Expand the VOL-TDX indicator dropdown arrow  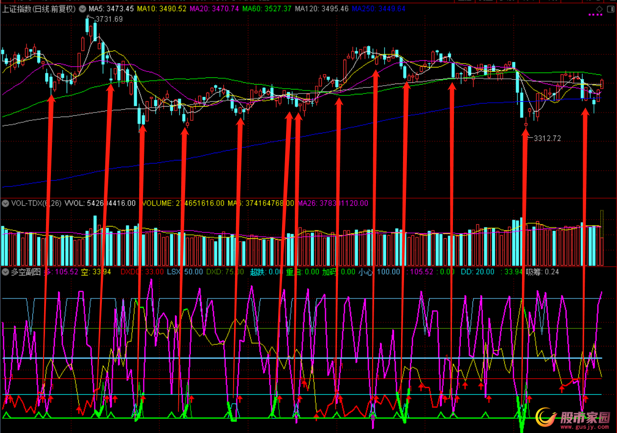tap(6, 203)
